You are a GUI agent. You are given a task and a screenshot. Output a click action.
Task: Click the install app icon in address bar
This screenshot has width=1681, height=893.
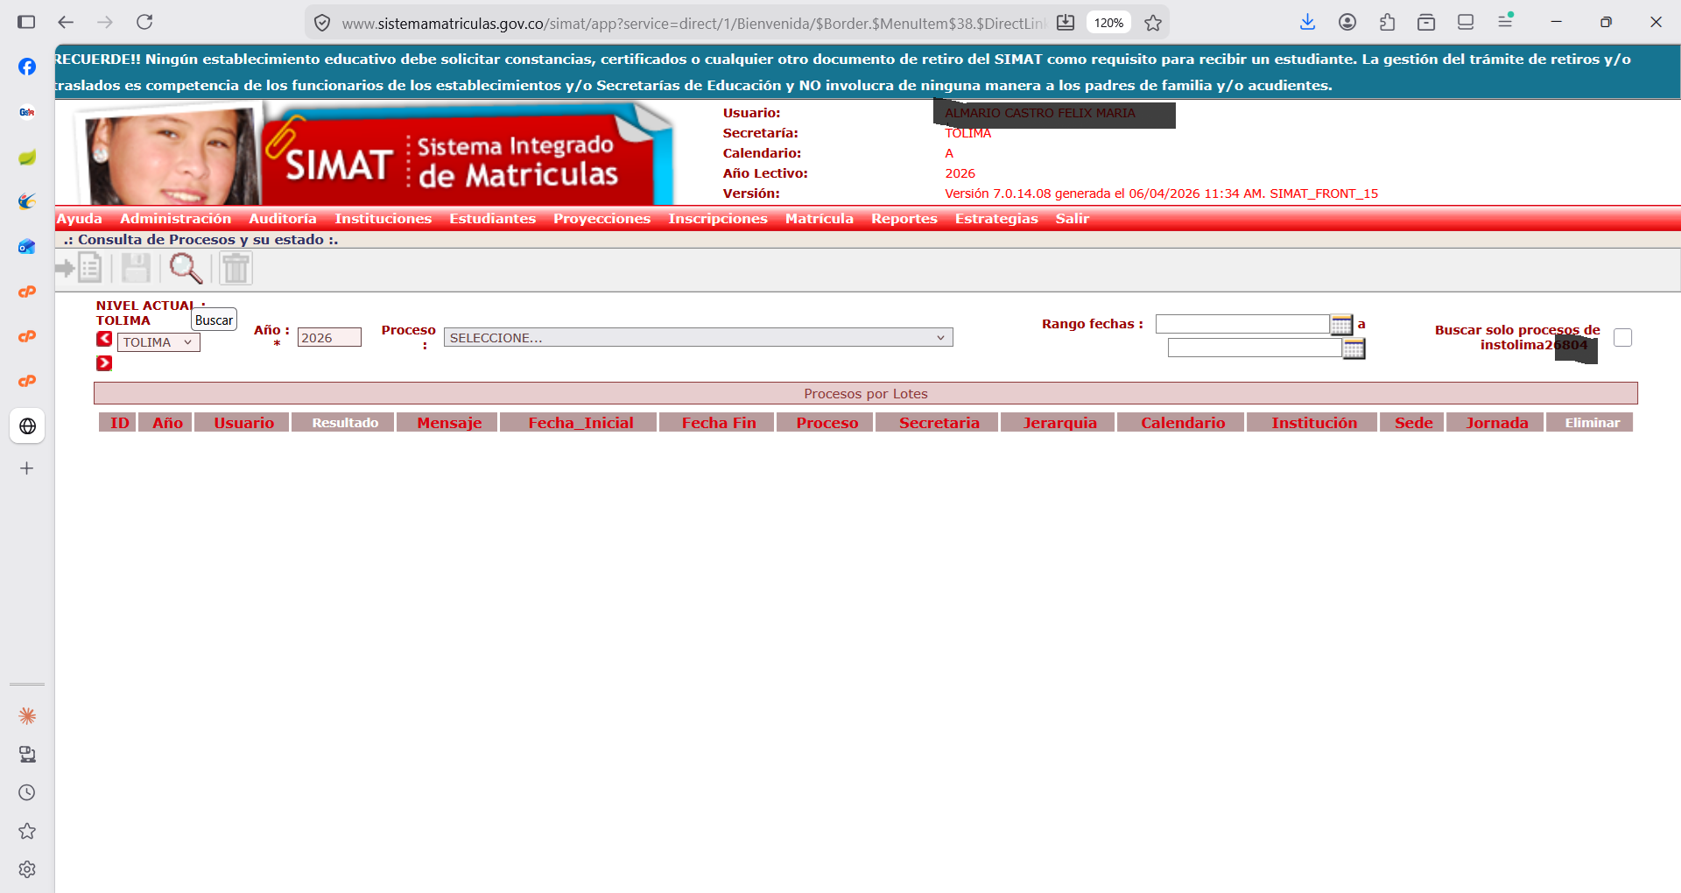tap(1066, 23)
